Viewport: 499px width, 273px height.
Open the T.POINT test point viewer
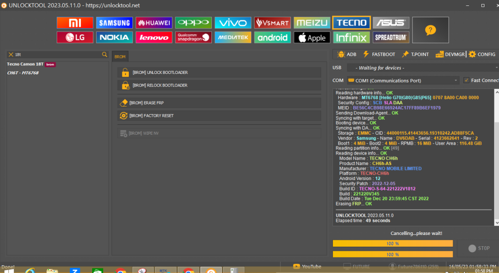pyautogui.click(x=415, y=54)
